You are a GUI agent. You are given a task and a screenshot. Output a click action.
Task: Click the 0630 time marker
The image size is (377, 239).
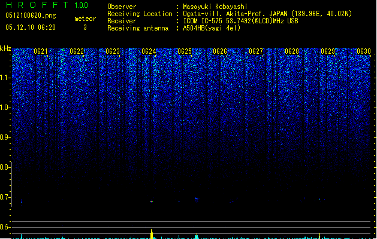(364, 51)
